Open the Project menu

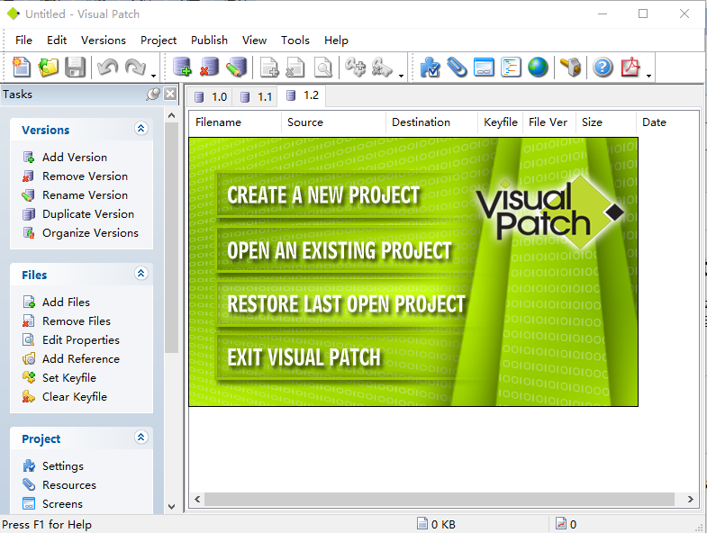click(x=159, y=41)
